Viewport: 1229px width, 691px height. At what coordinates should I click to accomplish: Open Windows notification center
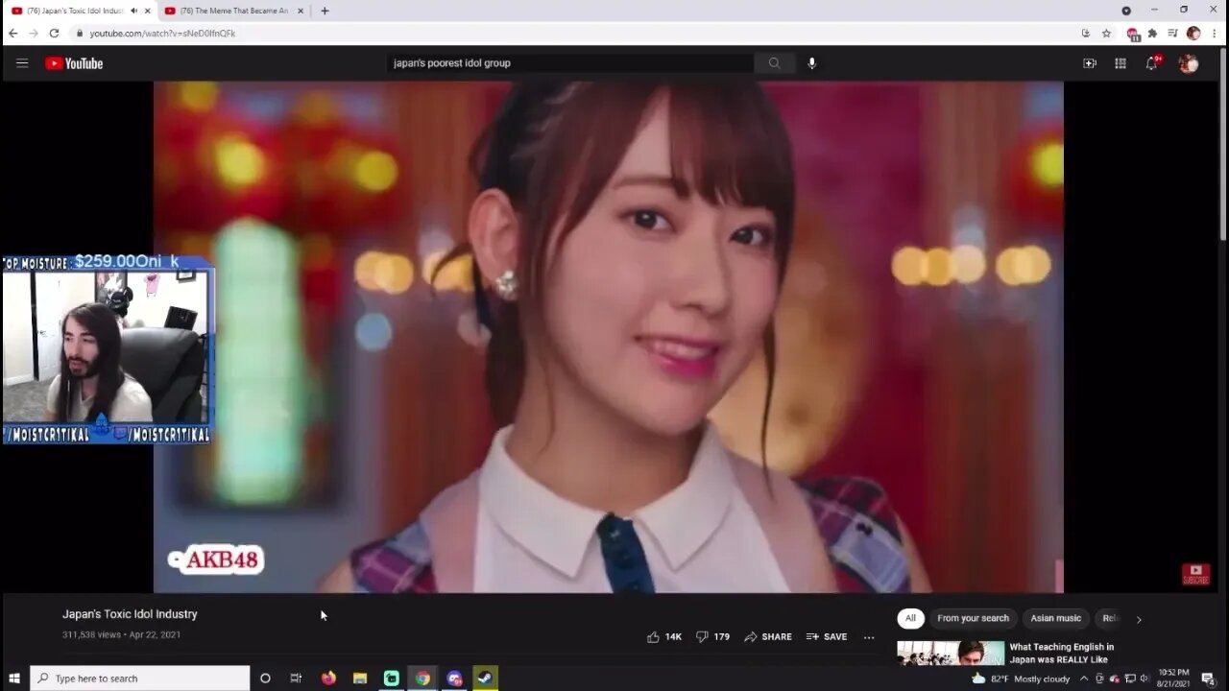click(x=1208, y=679)
